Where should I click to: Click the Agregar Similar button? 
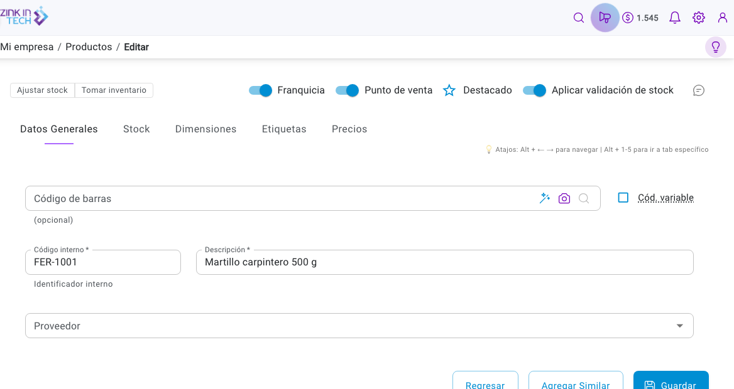click(575, 381)
